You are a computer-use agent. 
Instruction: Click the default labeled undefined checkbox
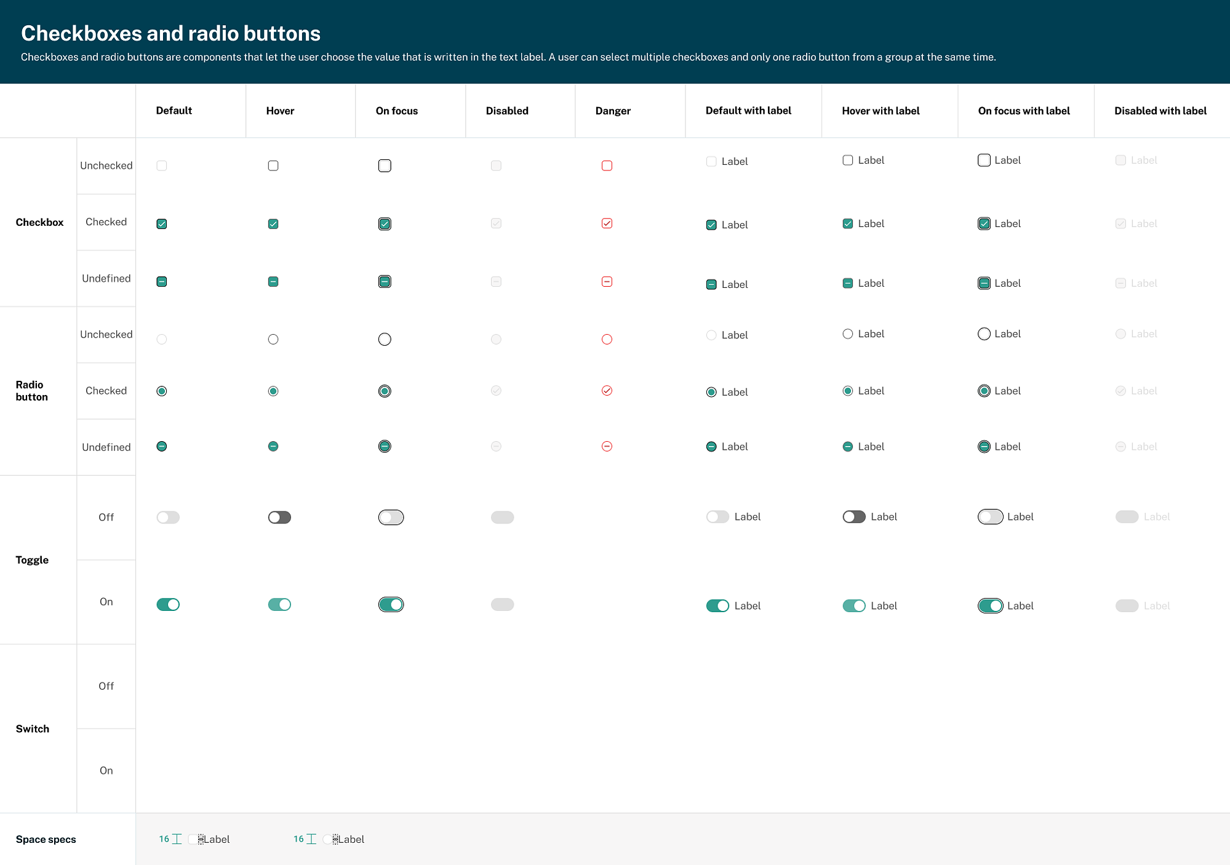pyautogui.click(x=711, y=285)
